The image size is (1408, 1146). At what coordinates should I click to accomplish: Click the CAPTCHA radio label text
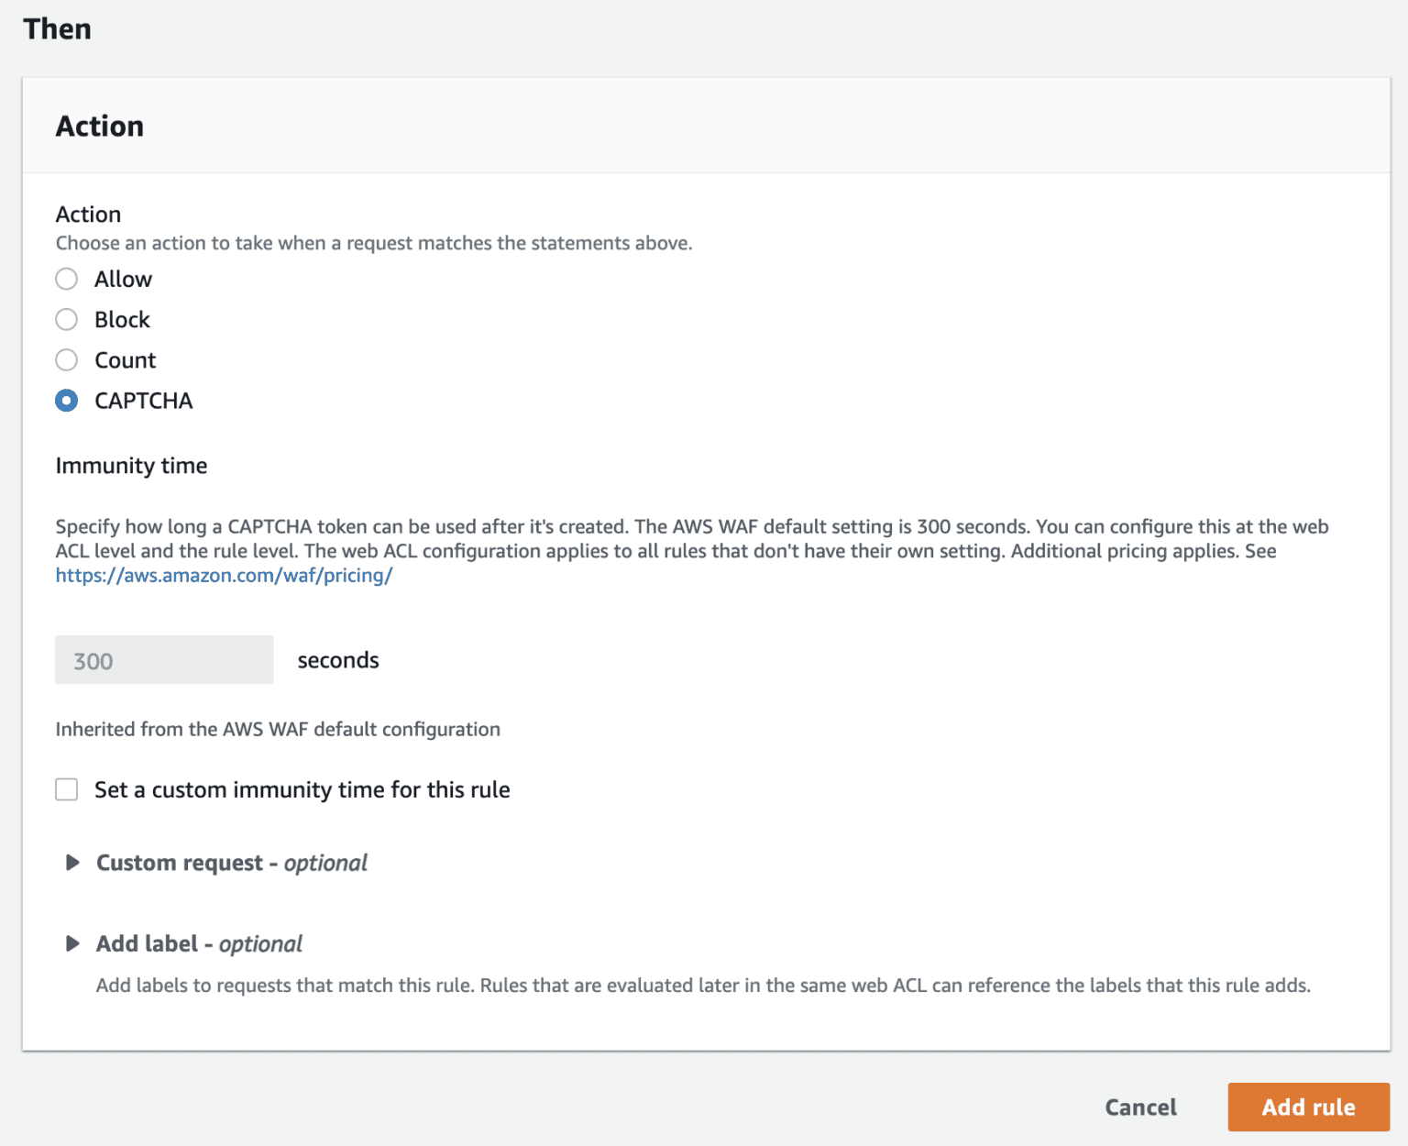coord(144,401)
